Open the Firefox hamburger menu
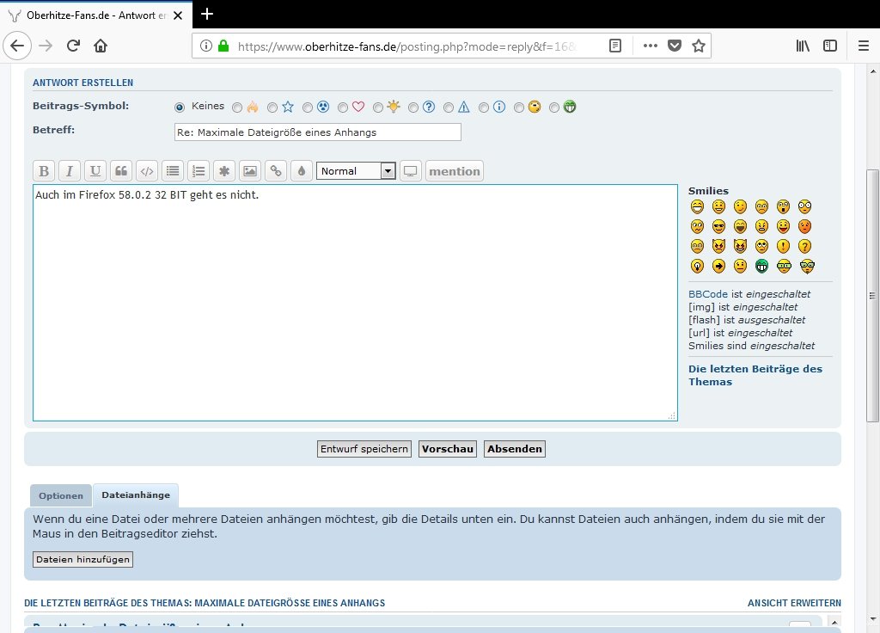The image size is (880, 633). pyautogui.click(x=863, y=46)
